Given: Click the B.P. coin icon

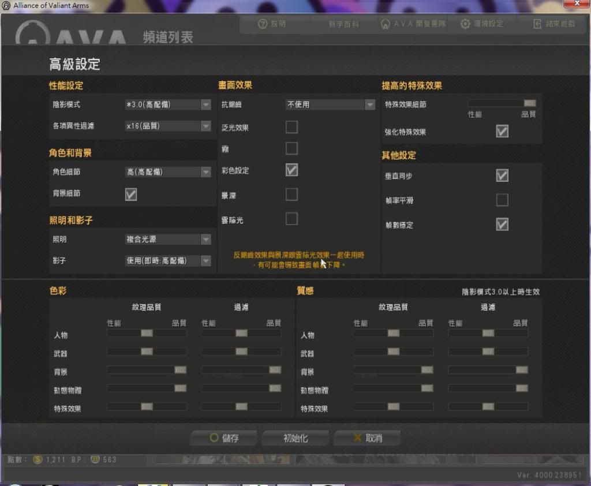Looking at the screenshot, I should point(95,459).
